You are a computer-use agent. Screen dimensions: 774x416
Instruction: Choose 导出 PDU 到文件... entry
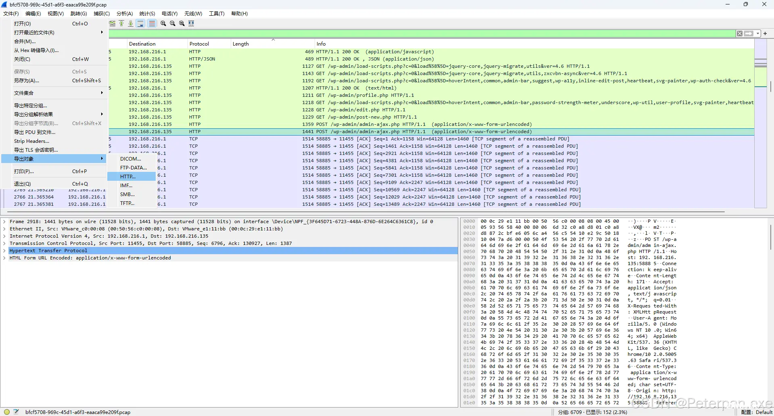(54, 132)
